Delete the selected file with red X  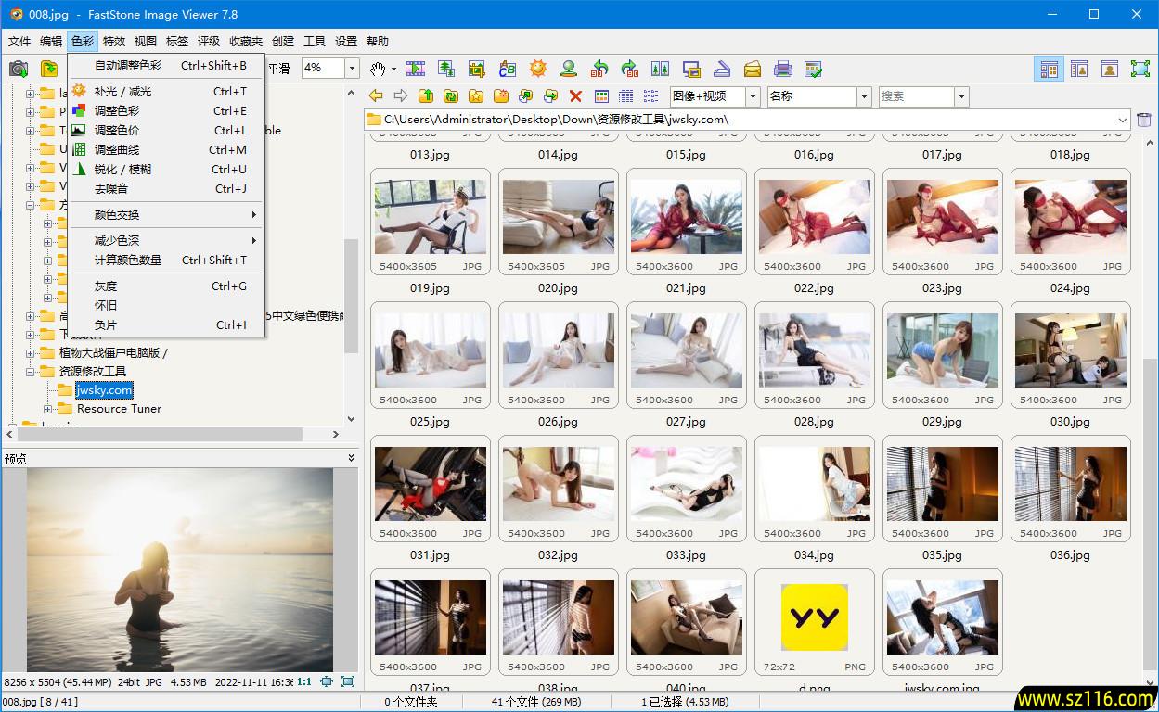click(x=576, y=95)
